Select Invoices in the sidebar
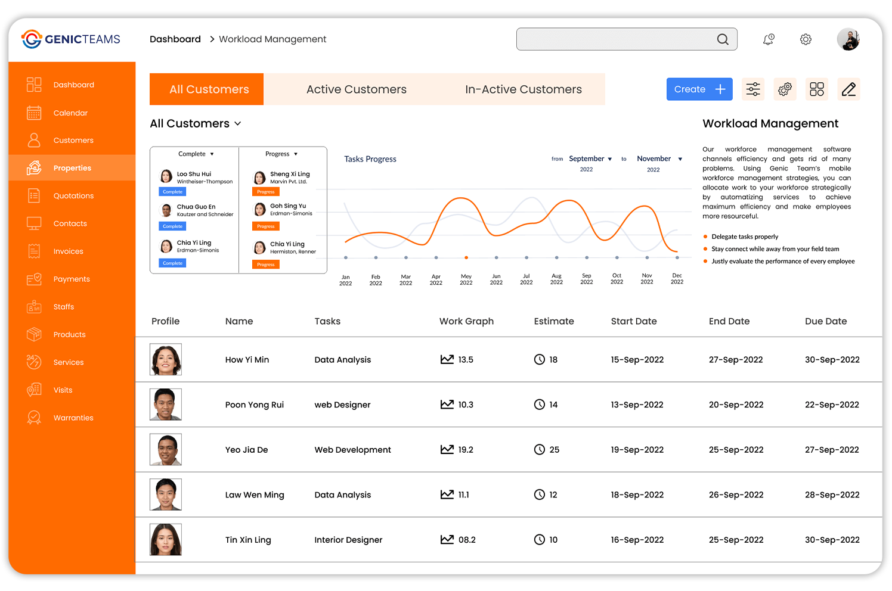 (72, 251)
